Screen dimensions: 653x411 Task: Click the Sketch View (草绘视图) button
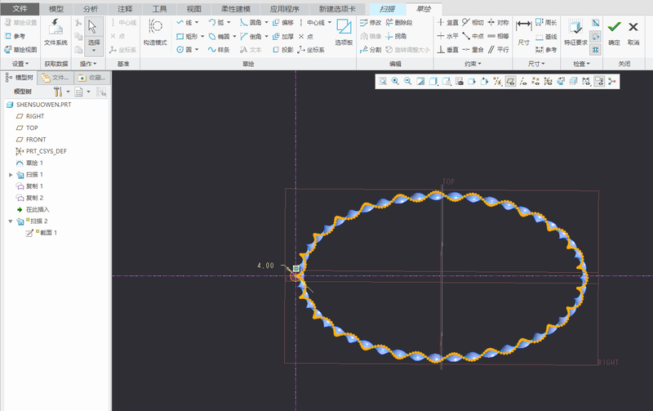click(x=20, y=50)
